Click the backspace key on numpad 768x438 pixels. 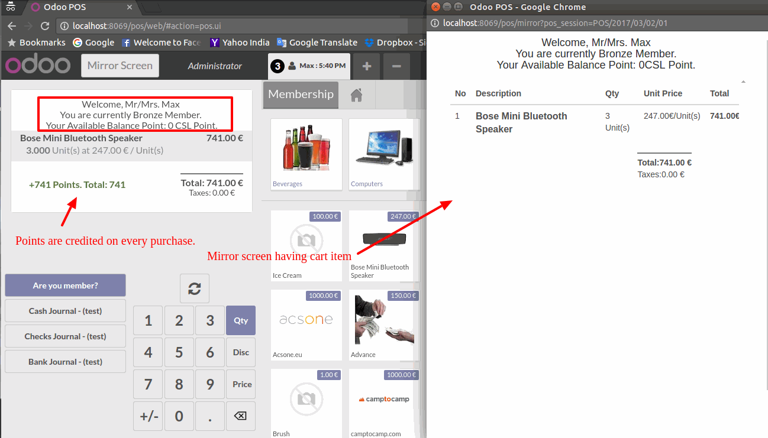[x=241, y=416]
